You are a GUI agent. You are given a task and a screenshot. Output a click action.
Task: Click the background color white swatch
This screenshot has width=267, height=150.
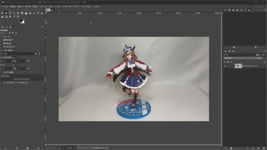pos(23,22)
